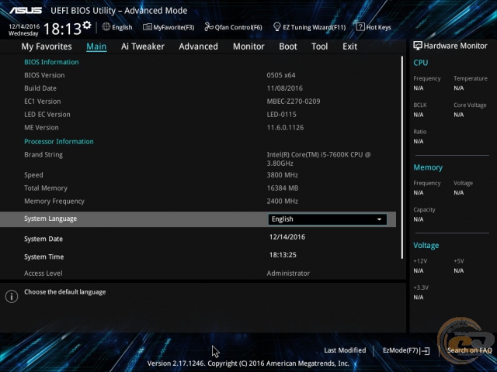Click LED EC Version value LED-0115
This screenshot has width=497, height=372.
[281, 115]
